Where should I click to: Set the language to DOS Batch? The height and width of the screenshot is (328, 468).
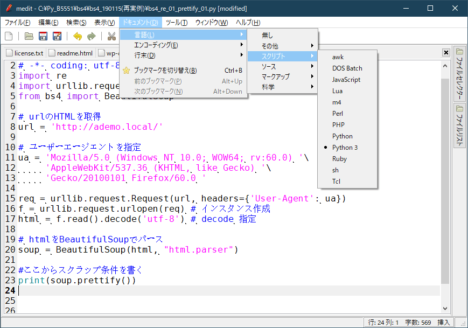[x=347, y=68]
